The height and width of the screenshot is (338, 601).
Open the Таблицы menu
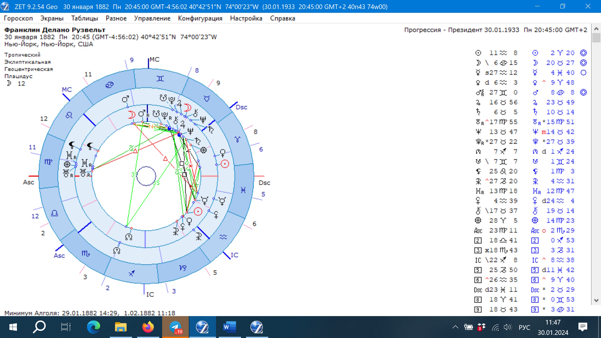pyautogui.click(x=85, y=18)
